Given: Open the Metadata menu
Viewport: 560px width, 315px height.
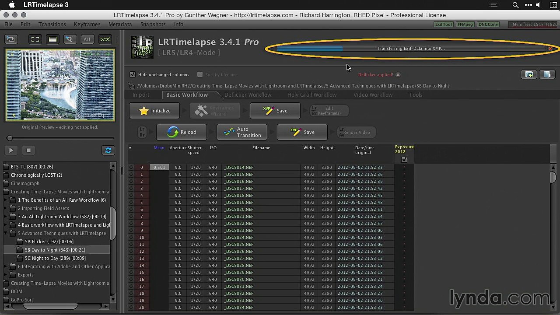Looking at the screenshot, I should [x=120, y=24].
